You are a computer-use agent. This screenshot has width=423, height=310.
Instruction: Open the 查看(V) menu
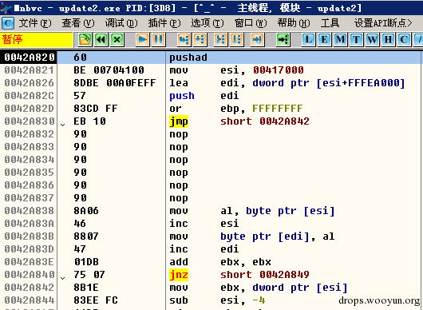pos(78,23)
